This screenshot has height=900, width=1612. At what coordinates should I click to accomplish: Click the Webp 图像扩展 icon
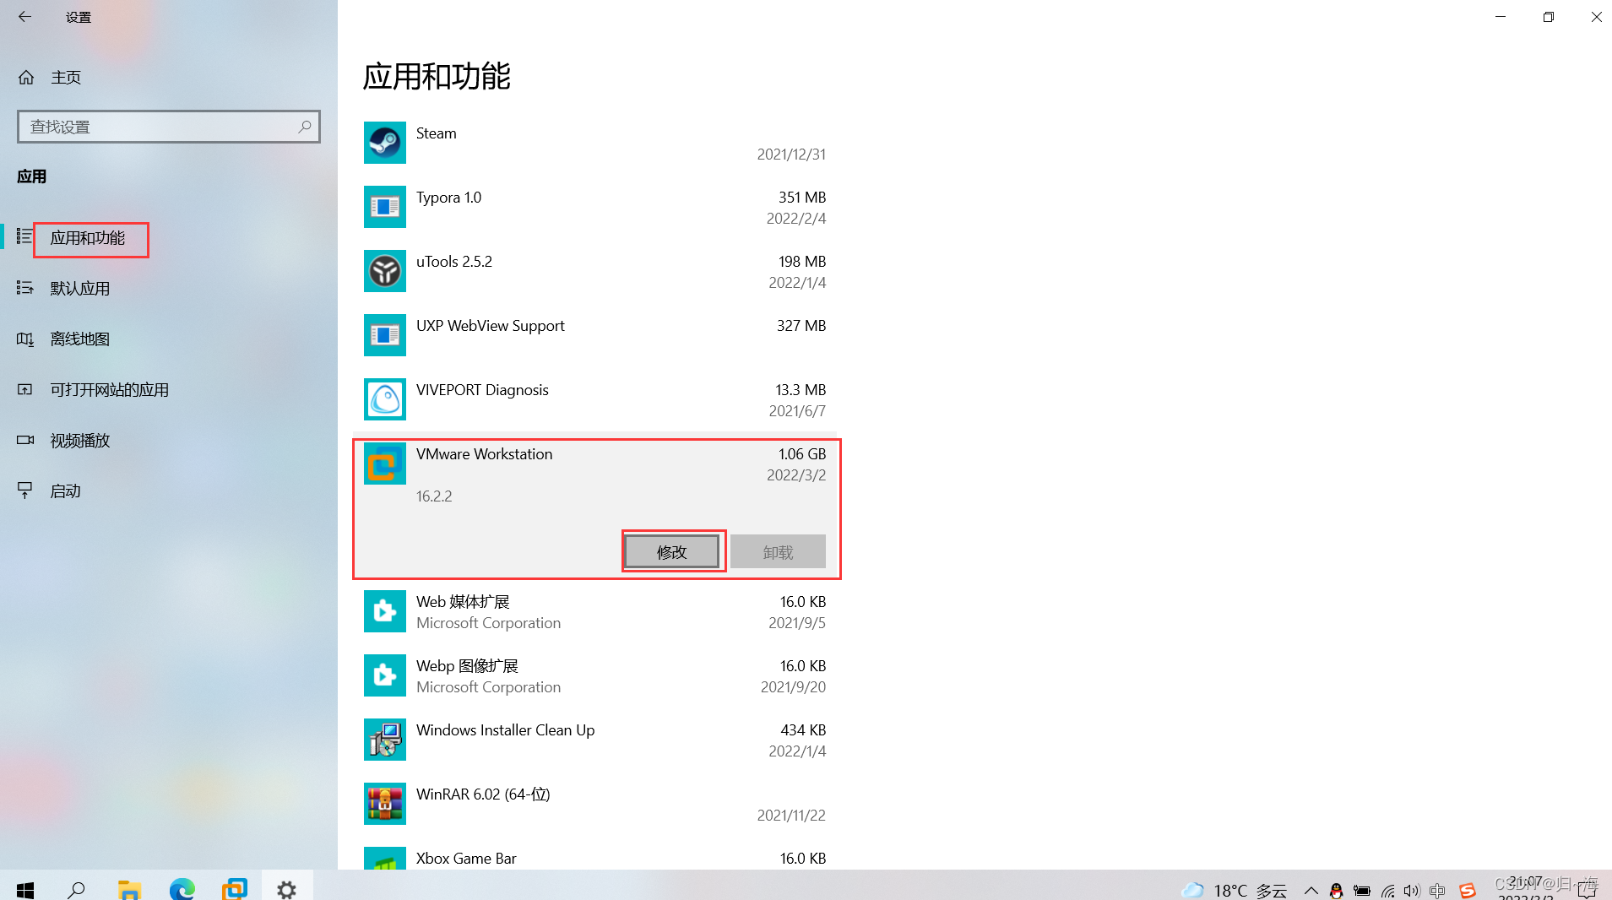(385, 675)
